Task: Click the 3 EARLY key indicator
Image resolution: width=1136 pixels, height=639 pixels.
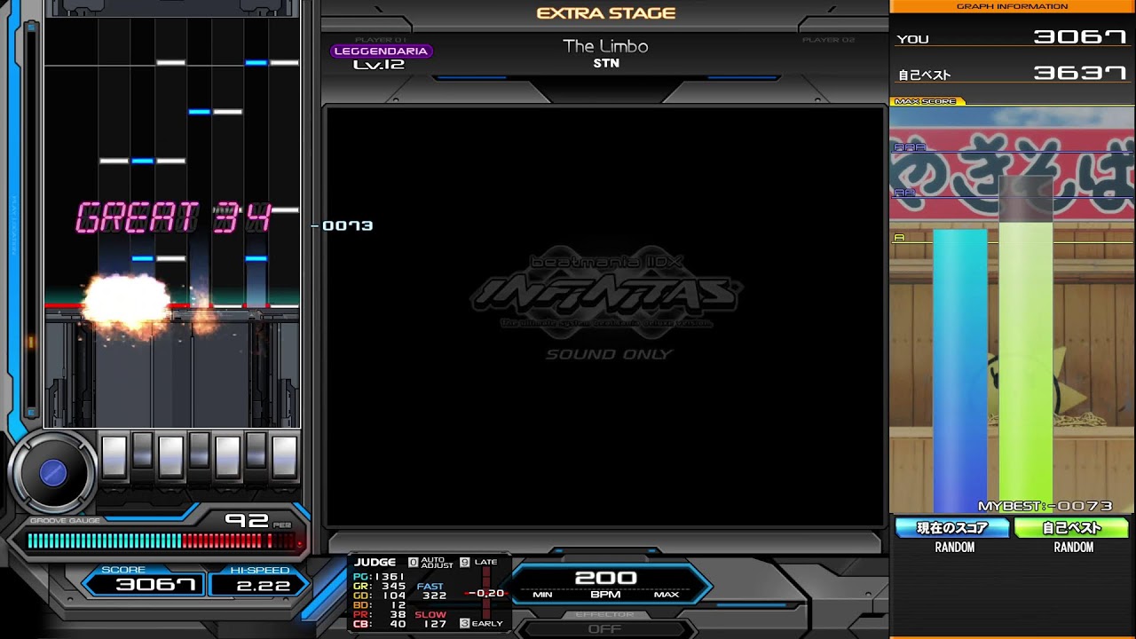Action: tap(481, 624)
